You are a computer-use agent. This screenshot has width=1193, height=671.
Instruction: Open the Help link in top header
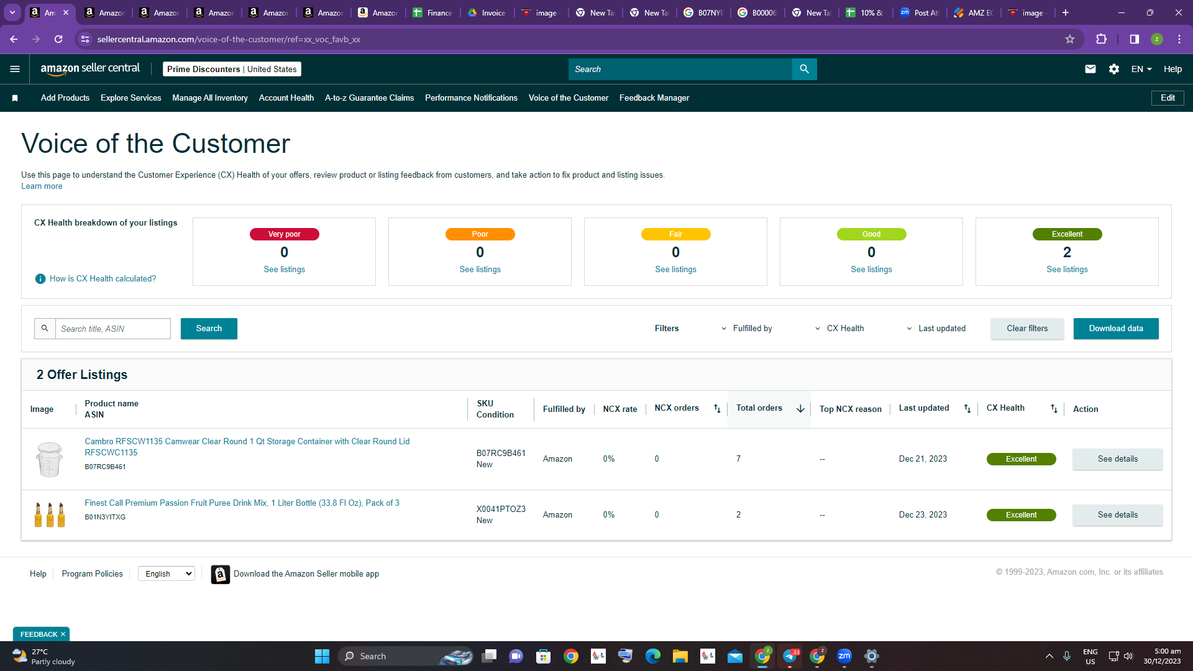[1172, 69]
